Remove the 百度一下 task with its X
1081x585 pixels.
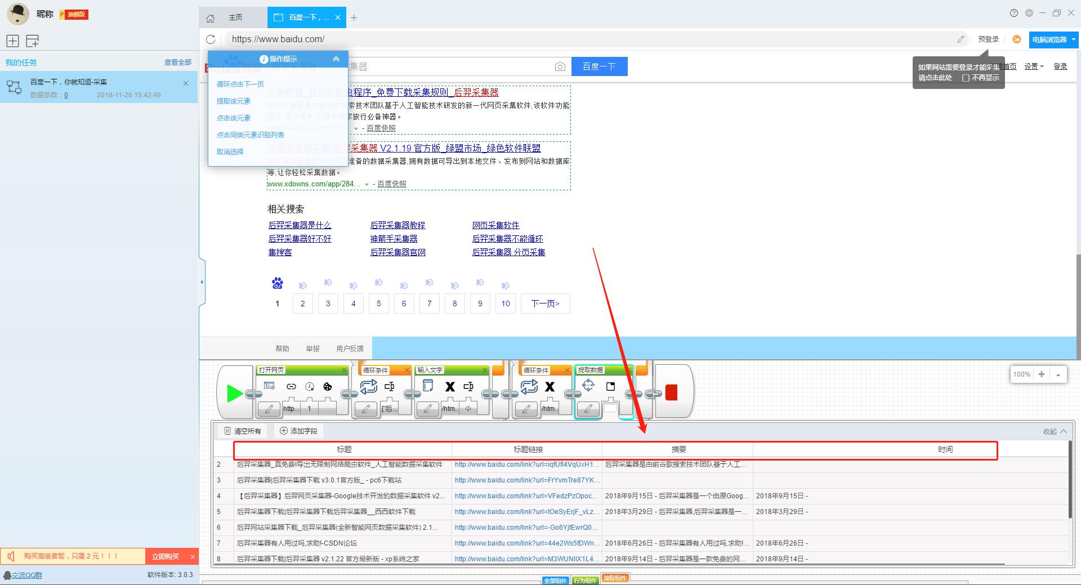click(186, 83)
